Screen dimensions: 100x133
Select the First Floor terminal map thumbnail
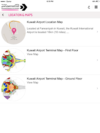[x=14, y=61]
